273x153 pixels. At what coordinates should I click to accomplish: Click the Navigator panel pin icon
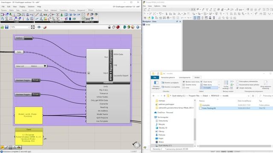[177, 22]
